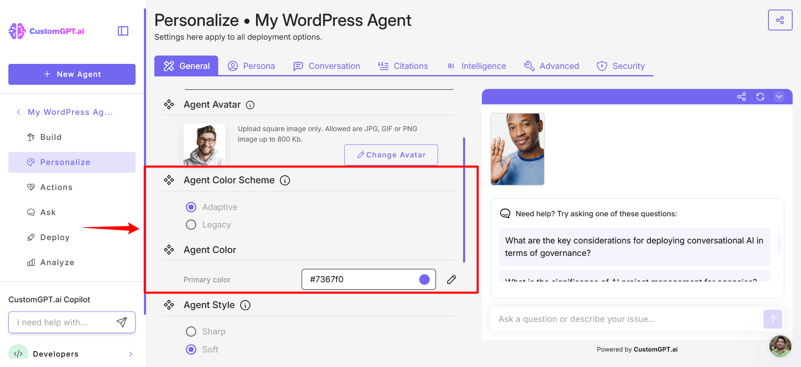This screenshot has width=801, height=367.
Task: Switch to the Advanced tab
Action: click(x=552, y=66)
